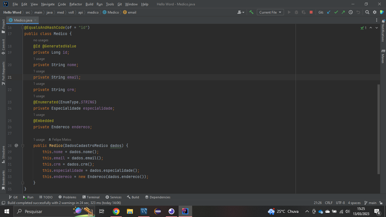Viewport: 386px width, 217px height.
Task: Show Git history clock icon
Action: [351, 12]
